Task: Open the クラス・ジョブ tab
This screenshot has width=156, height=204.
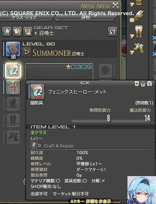Action: (24, 18)
